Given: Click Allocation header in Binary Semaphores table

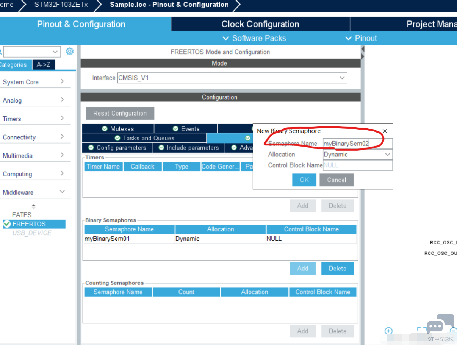Looking at the screenshot, I should pos(221,229).
